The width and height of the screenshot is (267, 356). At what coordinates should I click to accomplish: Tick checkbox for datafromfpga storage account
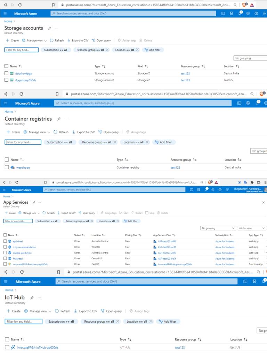tap(6, 73)
